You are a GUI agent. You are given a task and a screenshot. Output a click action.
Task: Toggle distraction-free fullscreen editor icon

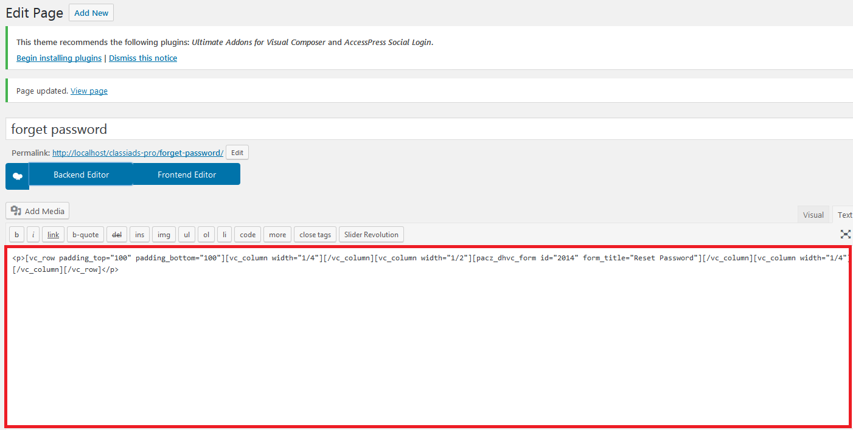click(x=845, y=234)
